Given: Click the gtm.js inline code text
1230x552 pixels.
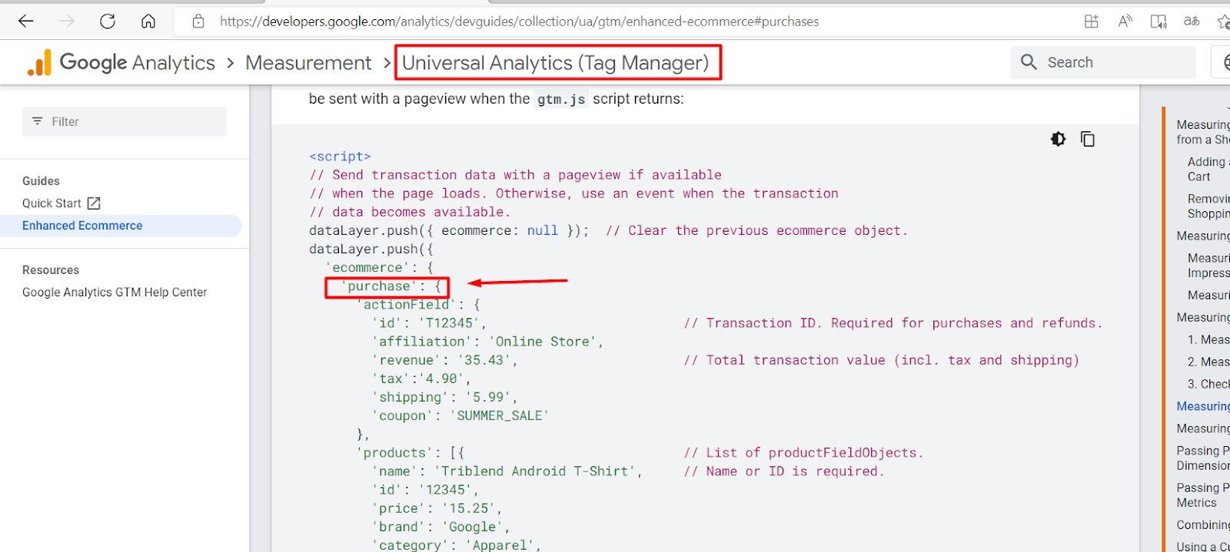Looking at the screenshot, I should (x=561, y=99).
